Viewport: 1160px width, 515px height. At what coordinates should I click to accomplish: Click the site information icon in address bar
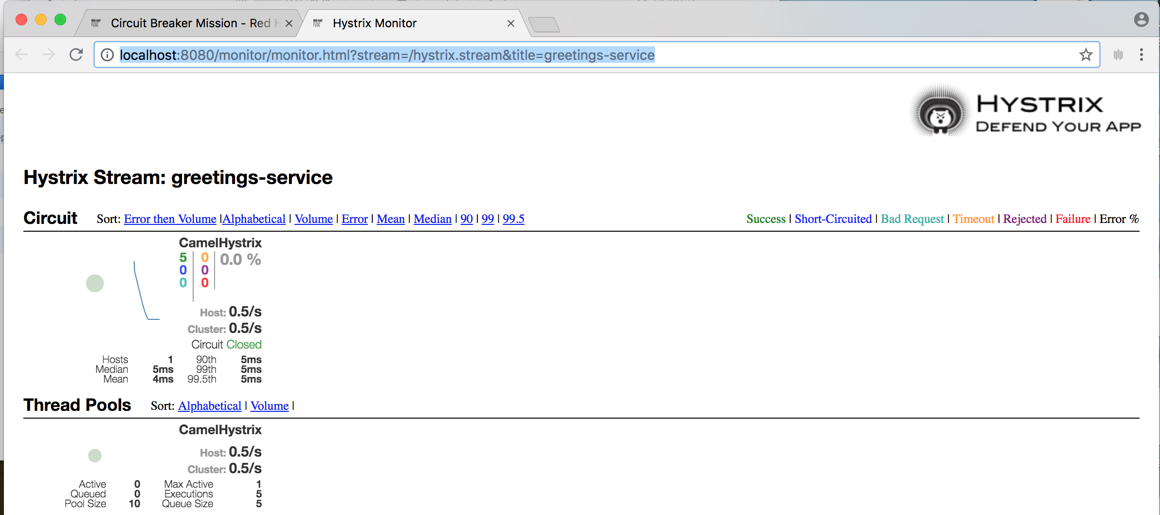coord(107,55)
